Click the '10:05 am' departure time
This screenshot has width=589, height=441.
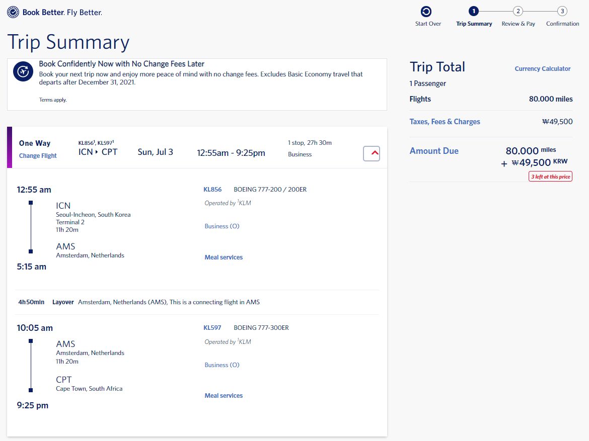pos(35,328)
